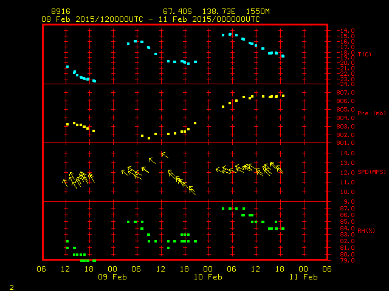Click the station ID 8916 in the header
The height and width of the screenshot is (291, 389).
[61, 12]
